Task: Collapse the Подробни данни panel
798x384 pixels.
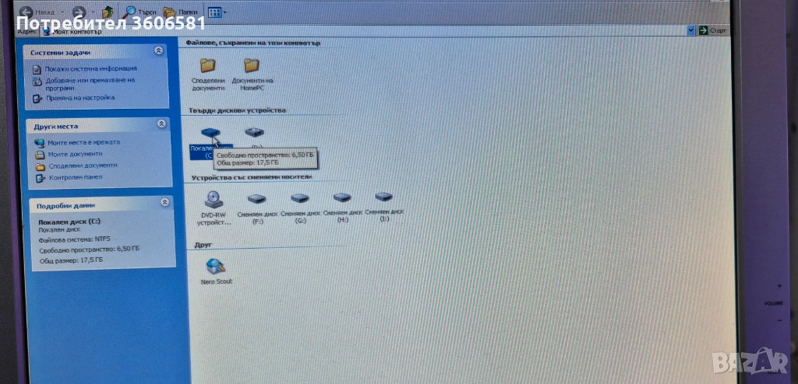Action: [164, 202]
